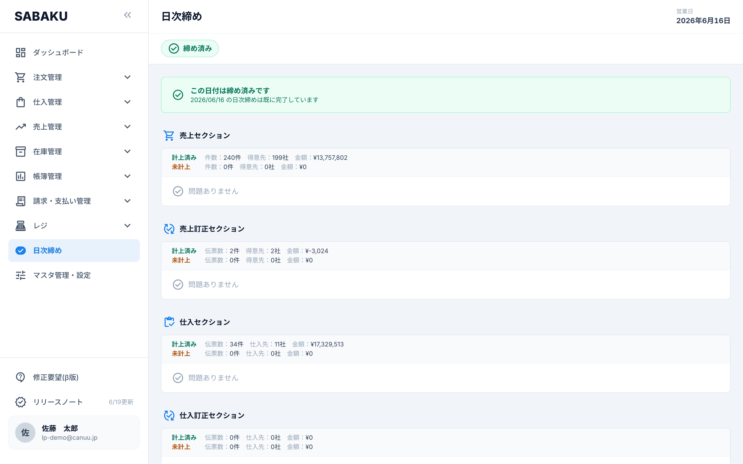Click 売上訂正セクション heading
Image resolution: width=743 pixels, height=464 pixels.
212,229
